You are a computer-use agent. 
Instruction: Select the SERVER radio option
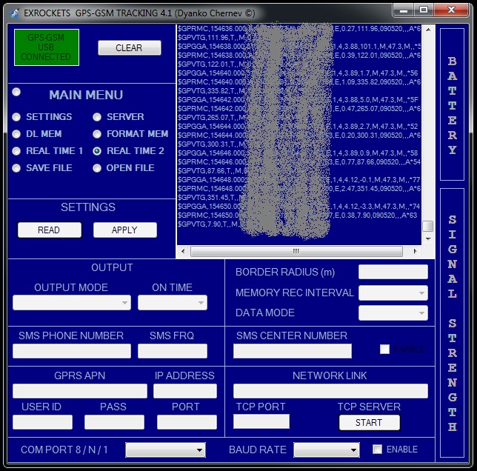(x=97, y=117)
